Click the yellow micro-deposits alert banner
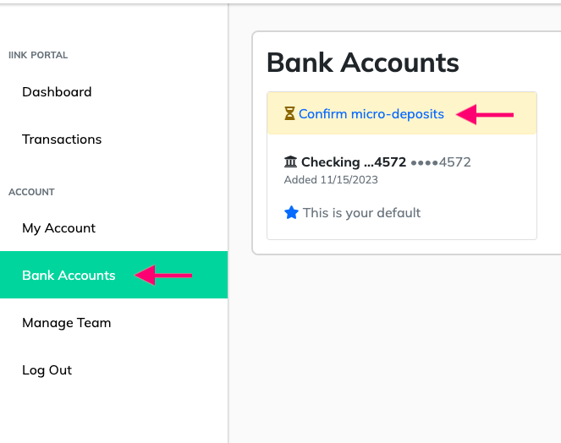The height and width of the screenshot is (443, 561). point(402,113)
